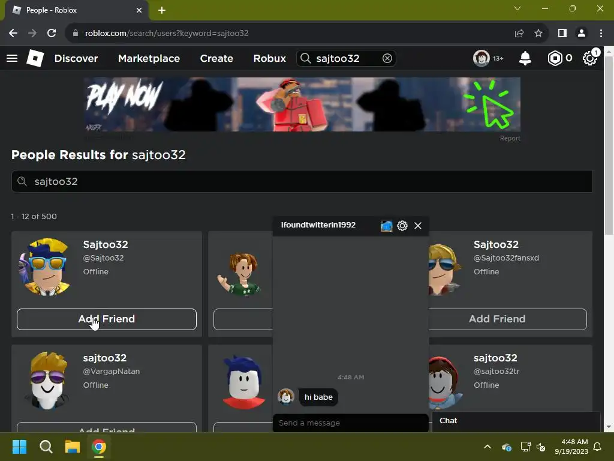Open the @sajtoo32tr user name link
The width and height of the screenshot is (614, 461).
[496, 371]
